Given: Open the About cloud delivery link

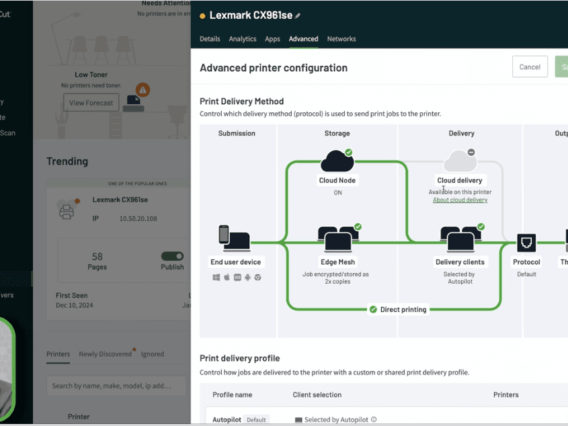Looking at the screenshot, I should click(x=460, y=200).
